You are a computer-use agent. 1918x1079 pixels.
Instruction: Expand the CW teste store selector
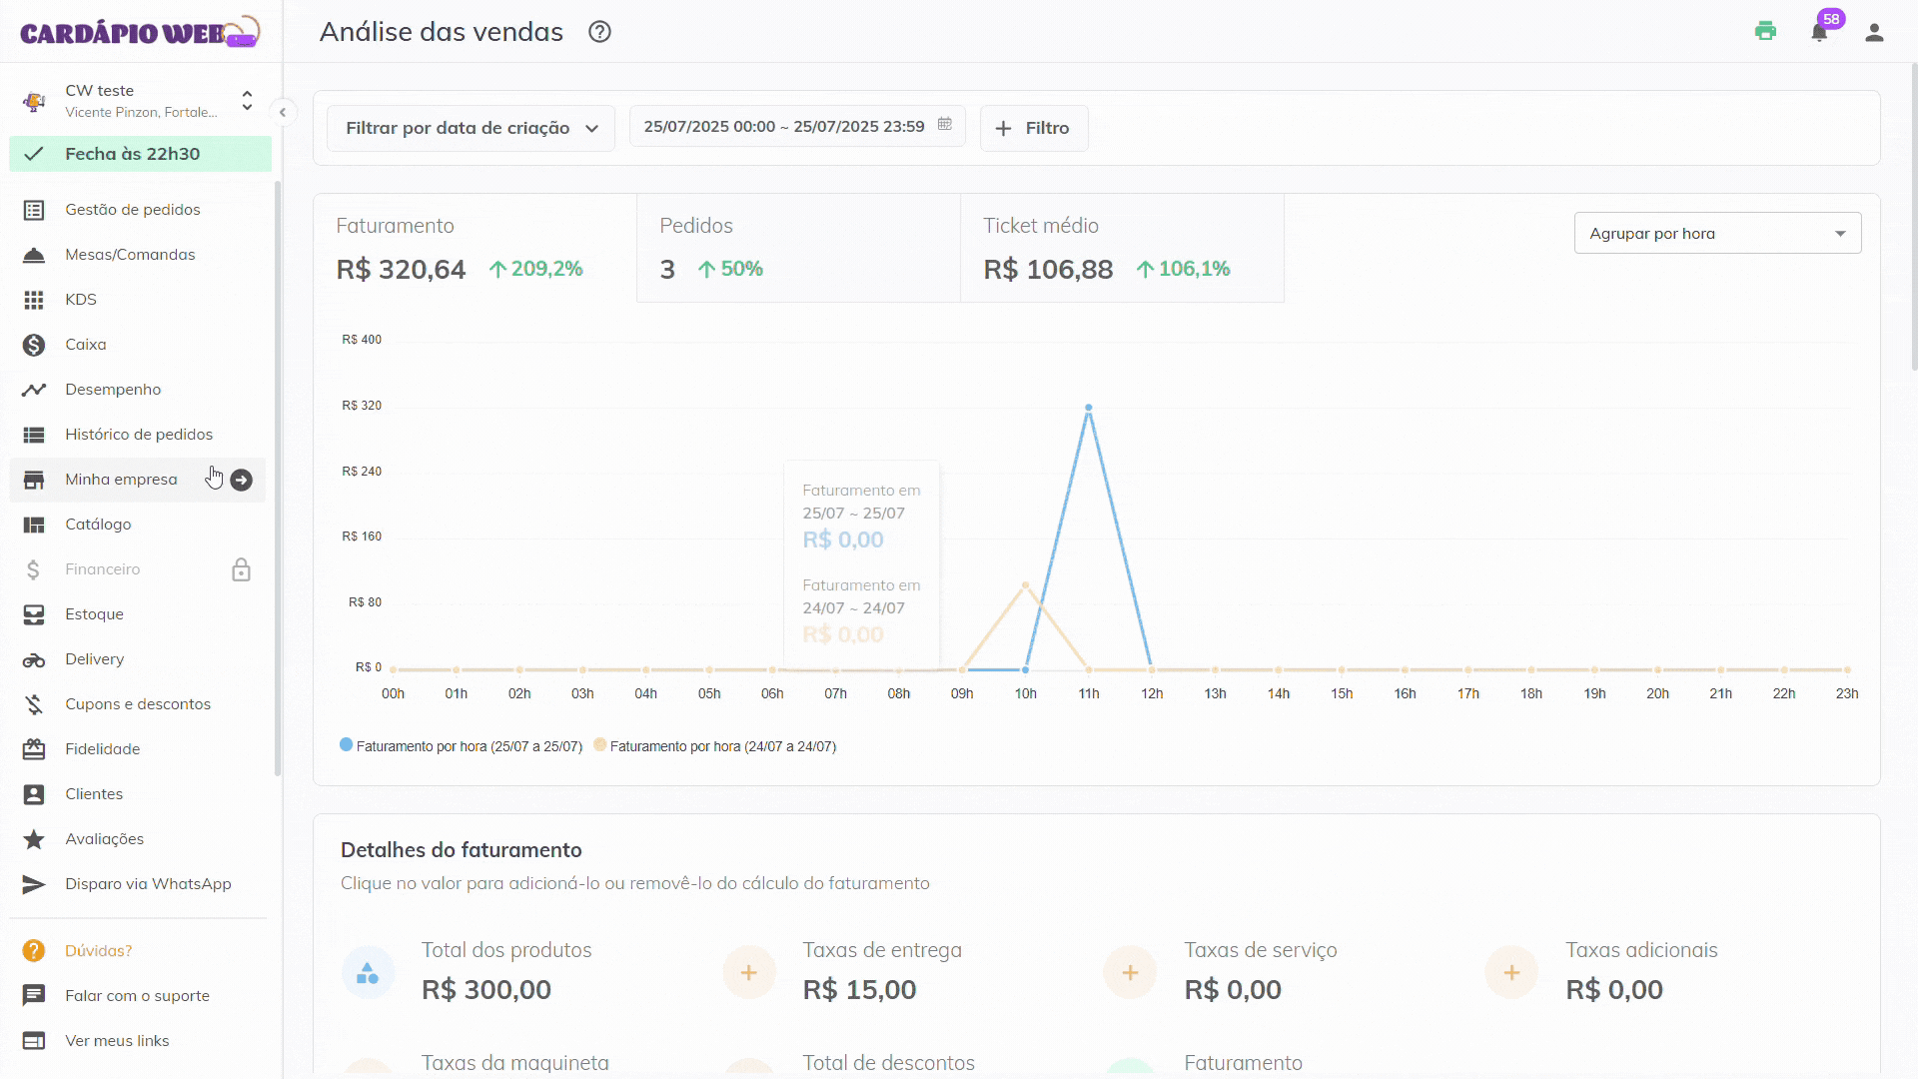pyautogui.click(x=247, y=101)
